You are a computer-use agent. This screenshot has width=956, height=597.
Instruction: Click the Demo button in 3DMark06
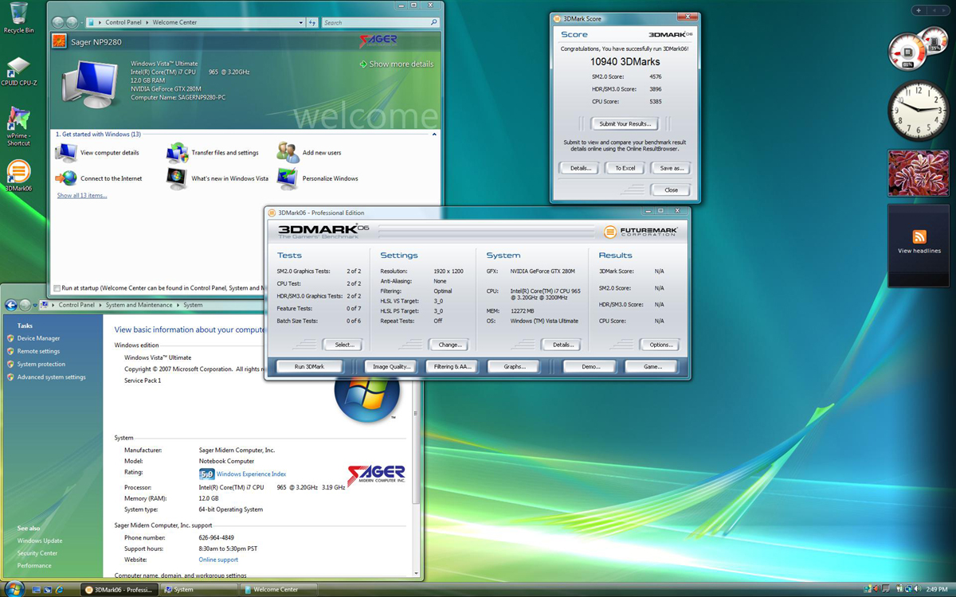590,366
